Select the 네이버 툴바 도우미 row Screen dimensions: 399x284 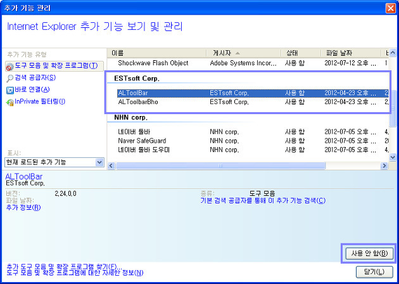pyautogui.click(x=253, y=150)
